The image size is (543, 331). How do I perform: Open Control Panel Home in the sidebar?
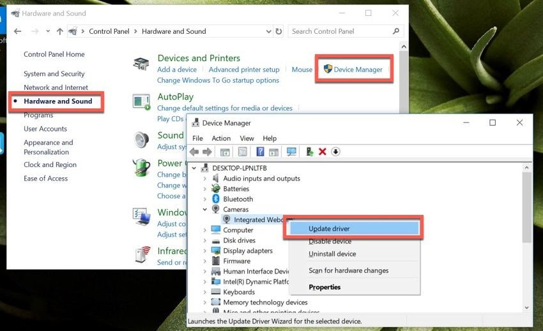point(54,54)
